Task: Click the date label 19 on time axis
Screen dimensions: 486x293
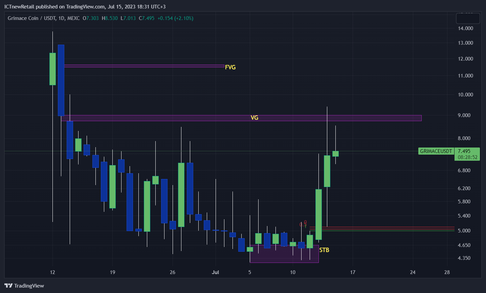Action: pyautogui.click(x=112, y=272)
